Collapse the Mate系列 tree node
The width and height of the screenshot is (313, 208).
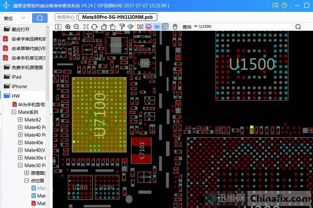coord(14,112)
